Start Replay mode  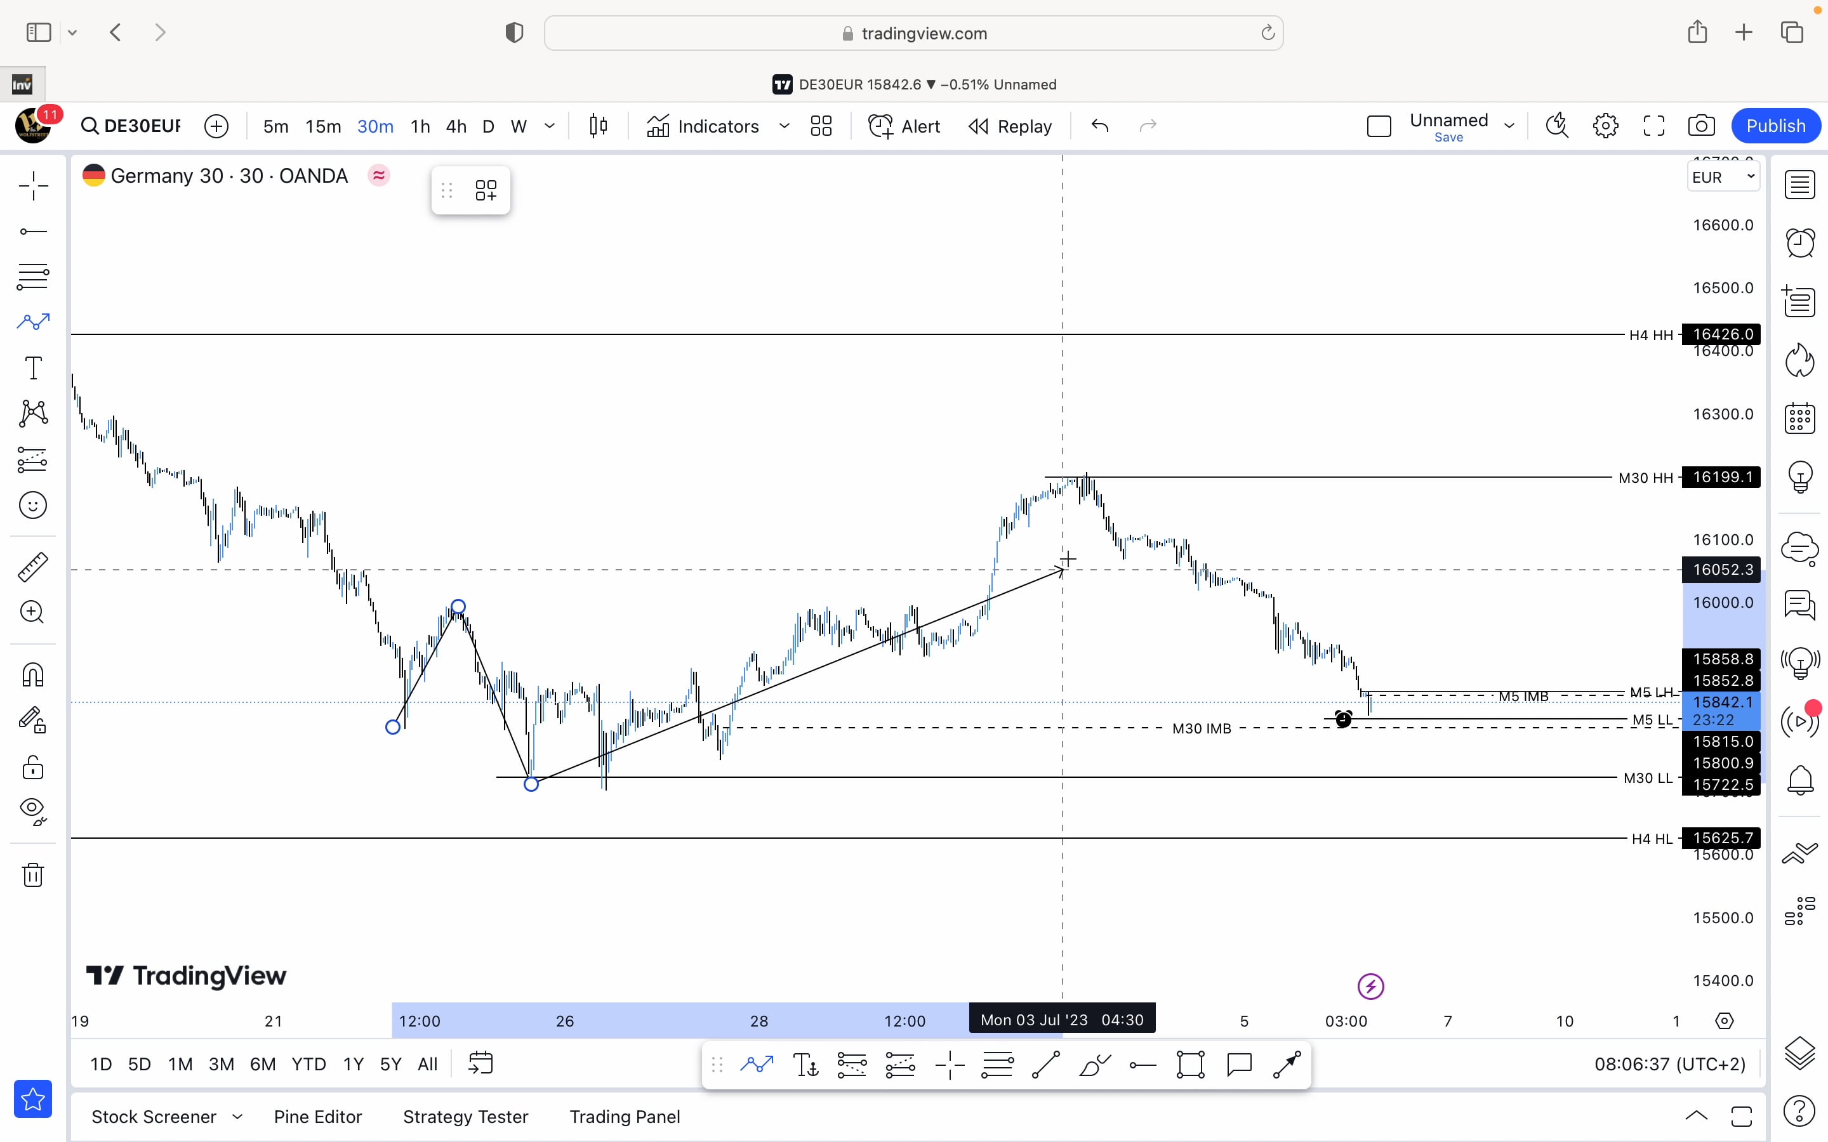pyautogui.click(x=1010, y=126)
